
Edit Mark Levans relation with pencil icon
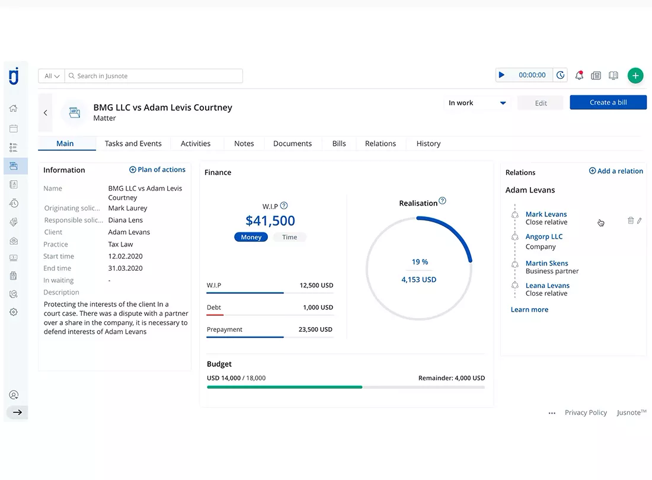tap(640, 220)
